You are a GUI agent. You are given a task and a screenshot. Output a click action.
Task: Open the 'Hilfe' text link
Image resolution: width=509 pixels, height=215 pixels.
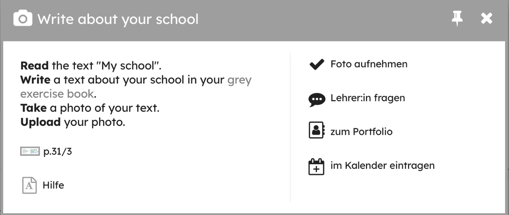click(53, 185)
